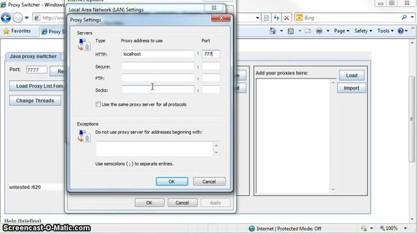Image resolution: width=417 pixels, height=234 pixels.
Task: Click the FTP port field
Action: tap(211, 78)
